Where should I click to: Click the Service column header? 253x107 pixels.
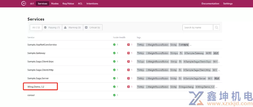[x=31, y=37]
